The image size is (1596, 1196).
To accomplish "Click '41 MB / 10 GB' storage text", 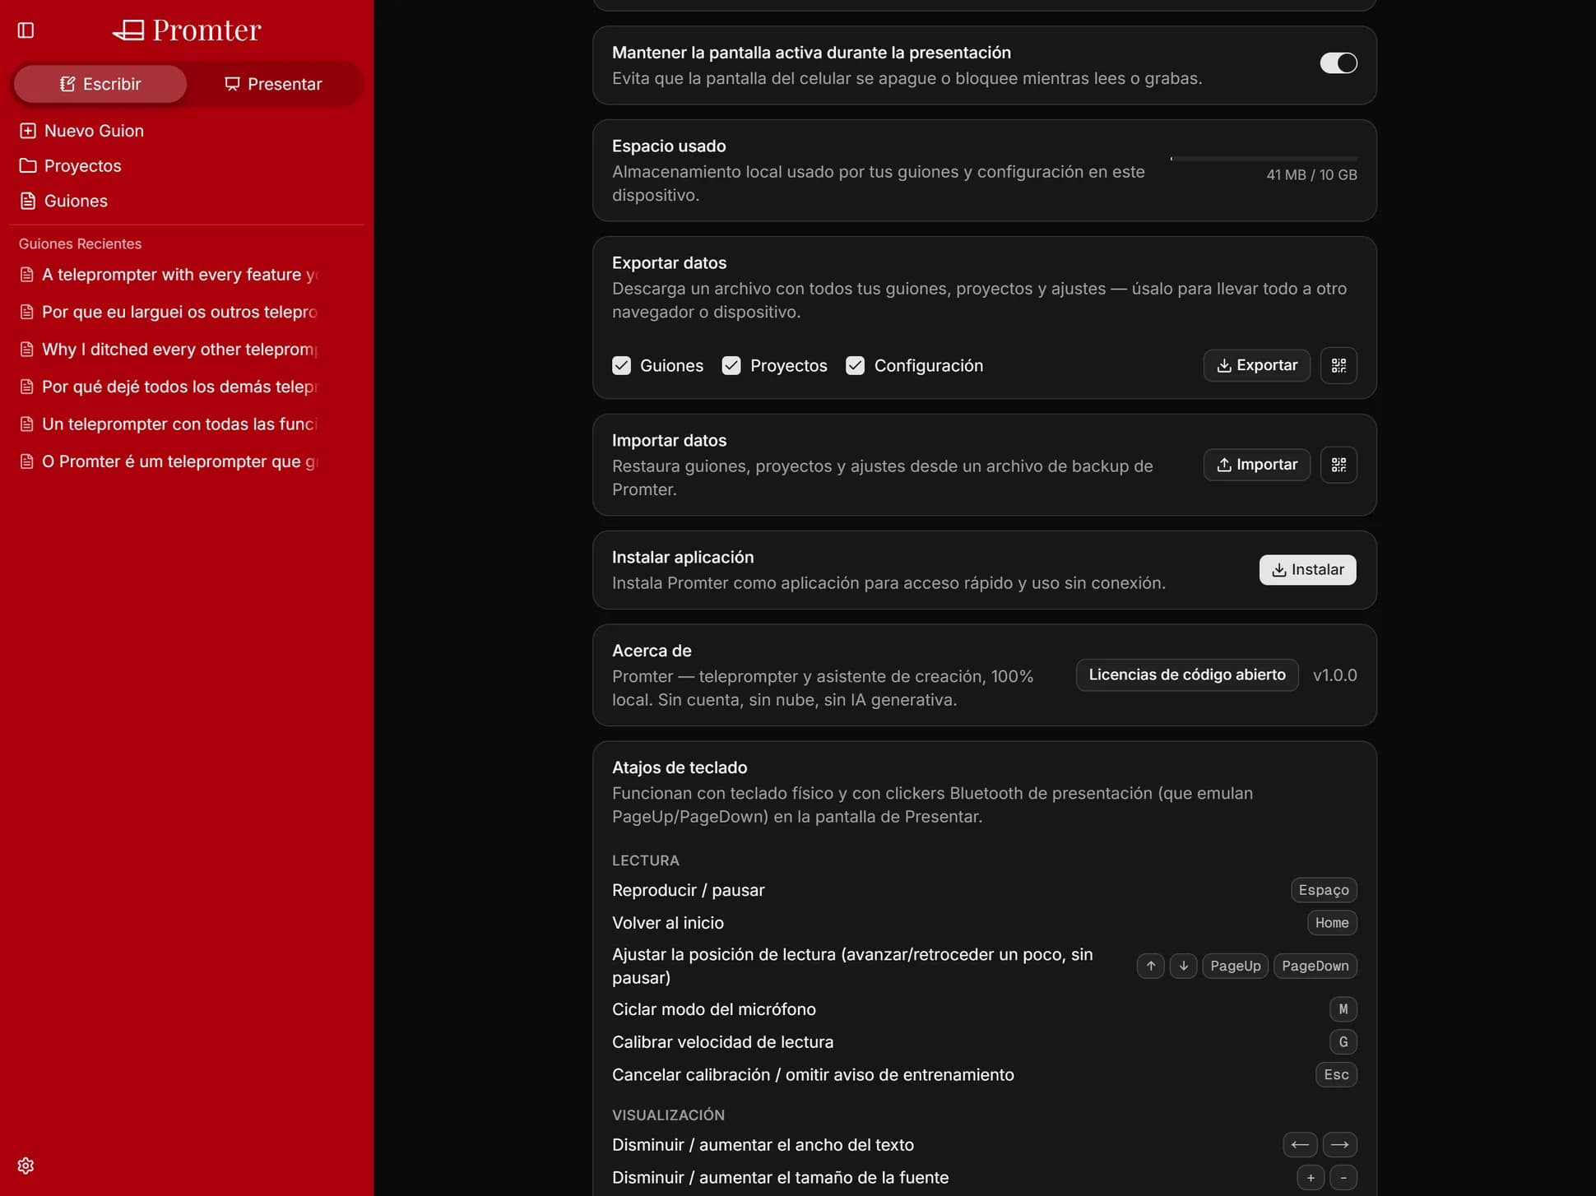I will pyautogui.click(x=1311, y=175).
